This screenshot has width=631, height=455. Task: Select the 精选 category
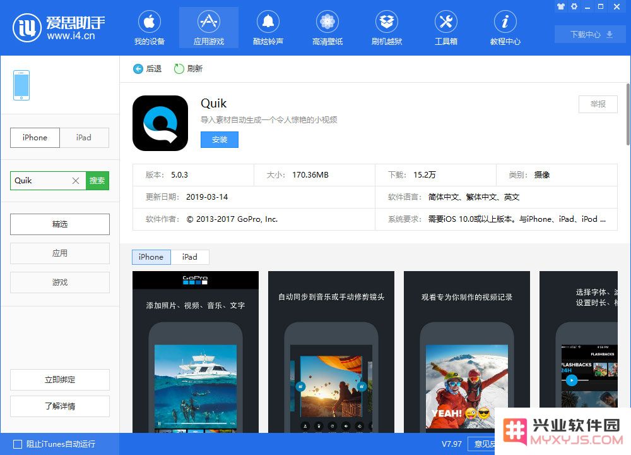click(x=59, y=224)
